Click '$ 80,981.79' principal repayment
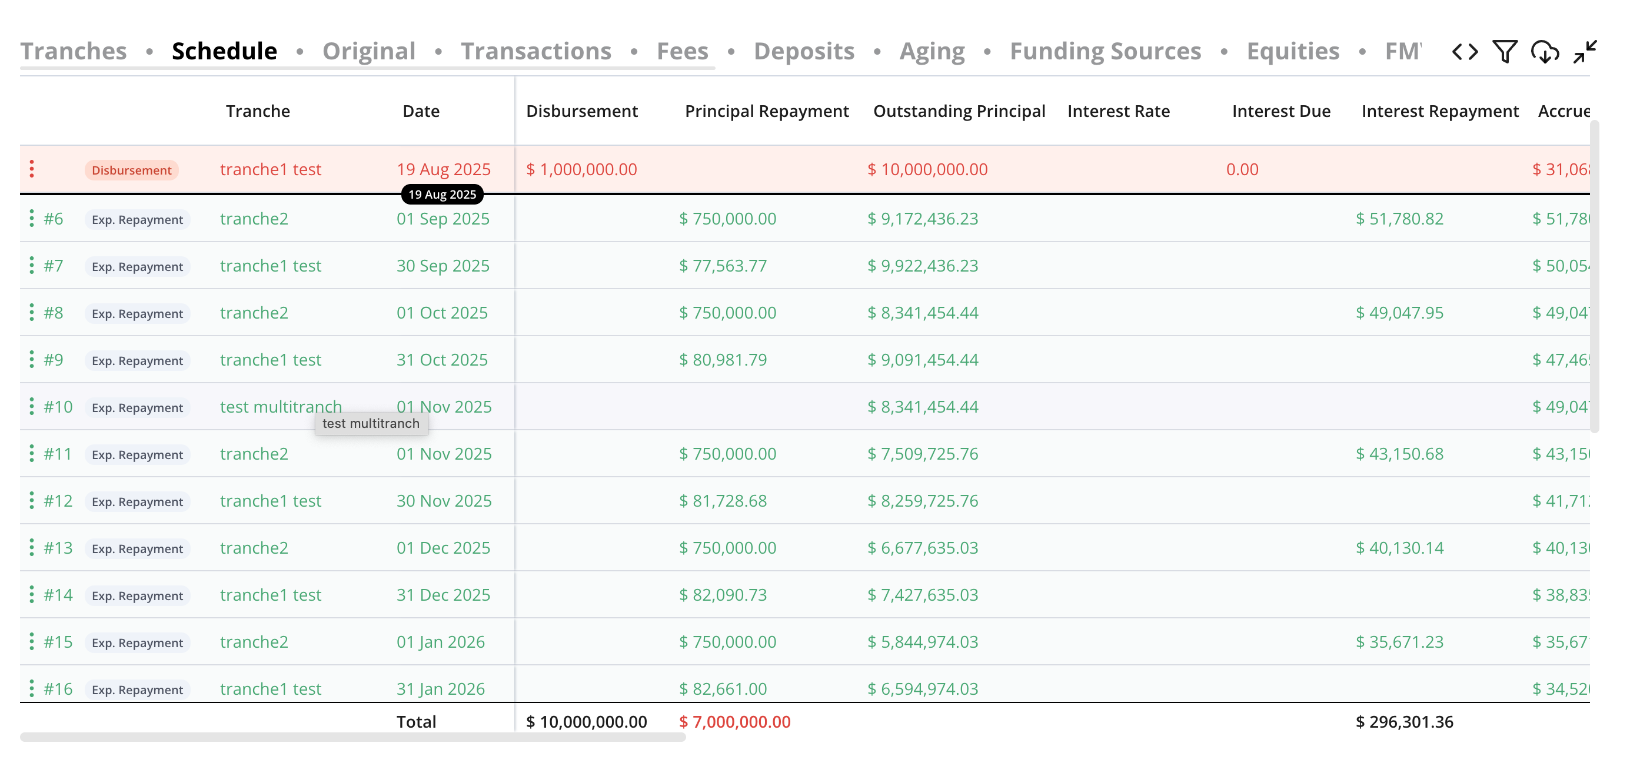Image resolution: width=1630 pixels, height=770 pixels. point(723,360)
